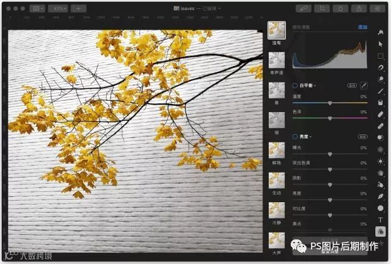Screen dimensions: 391x264
Task: Select the highlighted Color Adjustments tool
Action: coord(380,232)
